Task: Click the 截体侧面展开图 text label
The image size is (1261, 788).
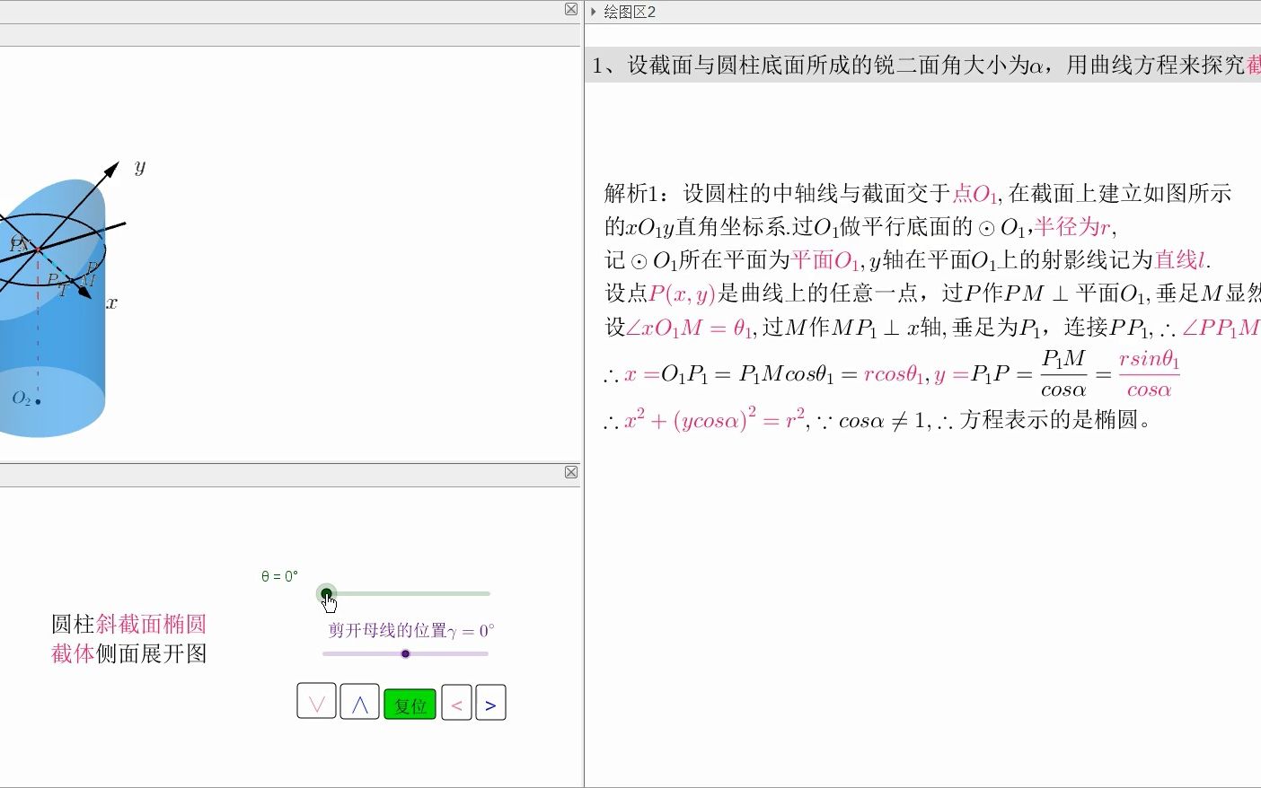Action: pyautogui.click(x=128, y=654)
